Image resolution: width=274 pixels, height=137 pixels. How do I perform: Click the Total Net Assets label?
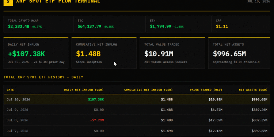pyautogui.click(x=228, y=45)
